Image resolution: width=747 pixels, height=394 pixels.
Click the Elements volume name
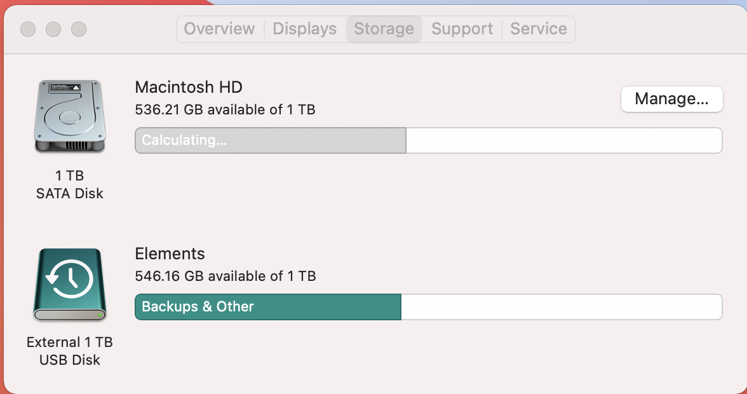170,254
